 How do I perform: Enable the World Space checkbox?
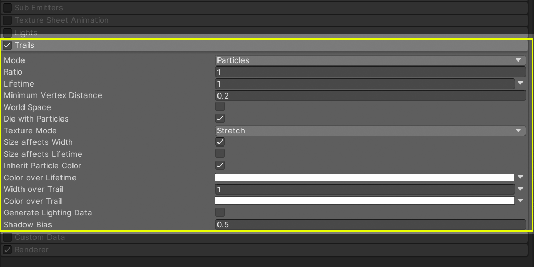pos(220,107)
